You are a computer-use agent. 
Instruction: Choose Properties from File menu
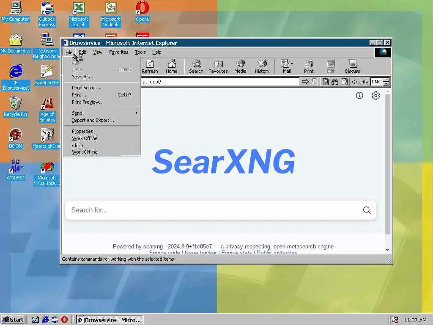click(102, 131)
